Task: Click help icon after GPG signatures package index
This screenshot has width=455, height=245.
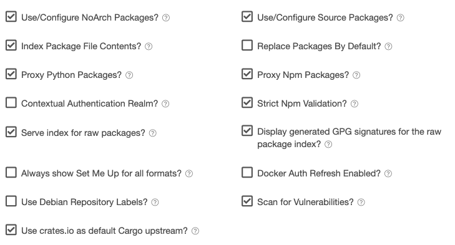Action: pos(328,144)
